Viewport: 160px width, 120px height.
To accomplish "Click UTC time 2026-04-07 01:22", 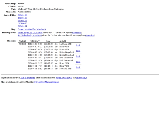I will click(35, 47).
